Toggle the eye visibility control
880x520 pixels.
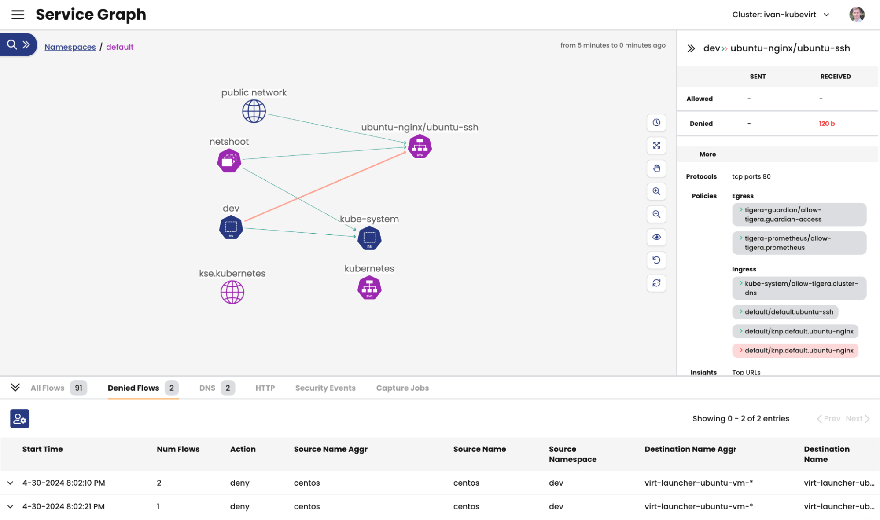(x=656, y=237)
